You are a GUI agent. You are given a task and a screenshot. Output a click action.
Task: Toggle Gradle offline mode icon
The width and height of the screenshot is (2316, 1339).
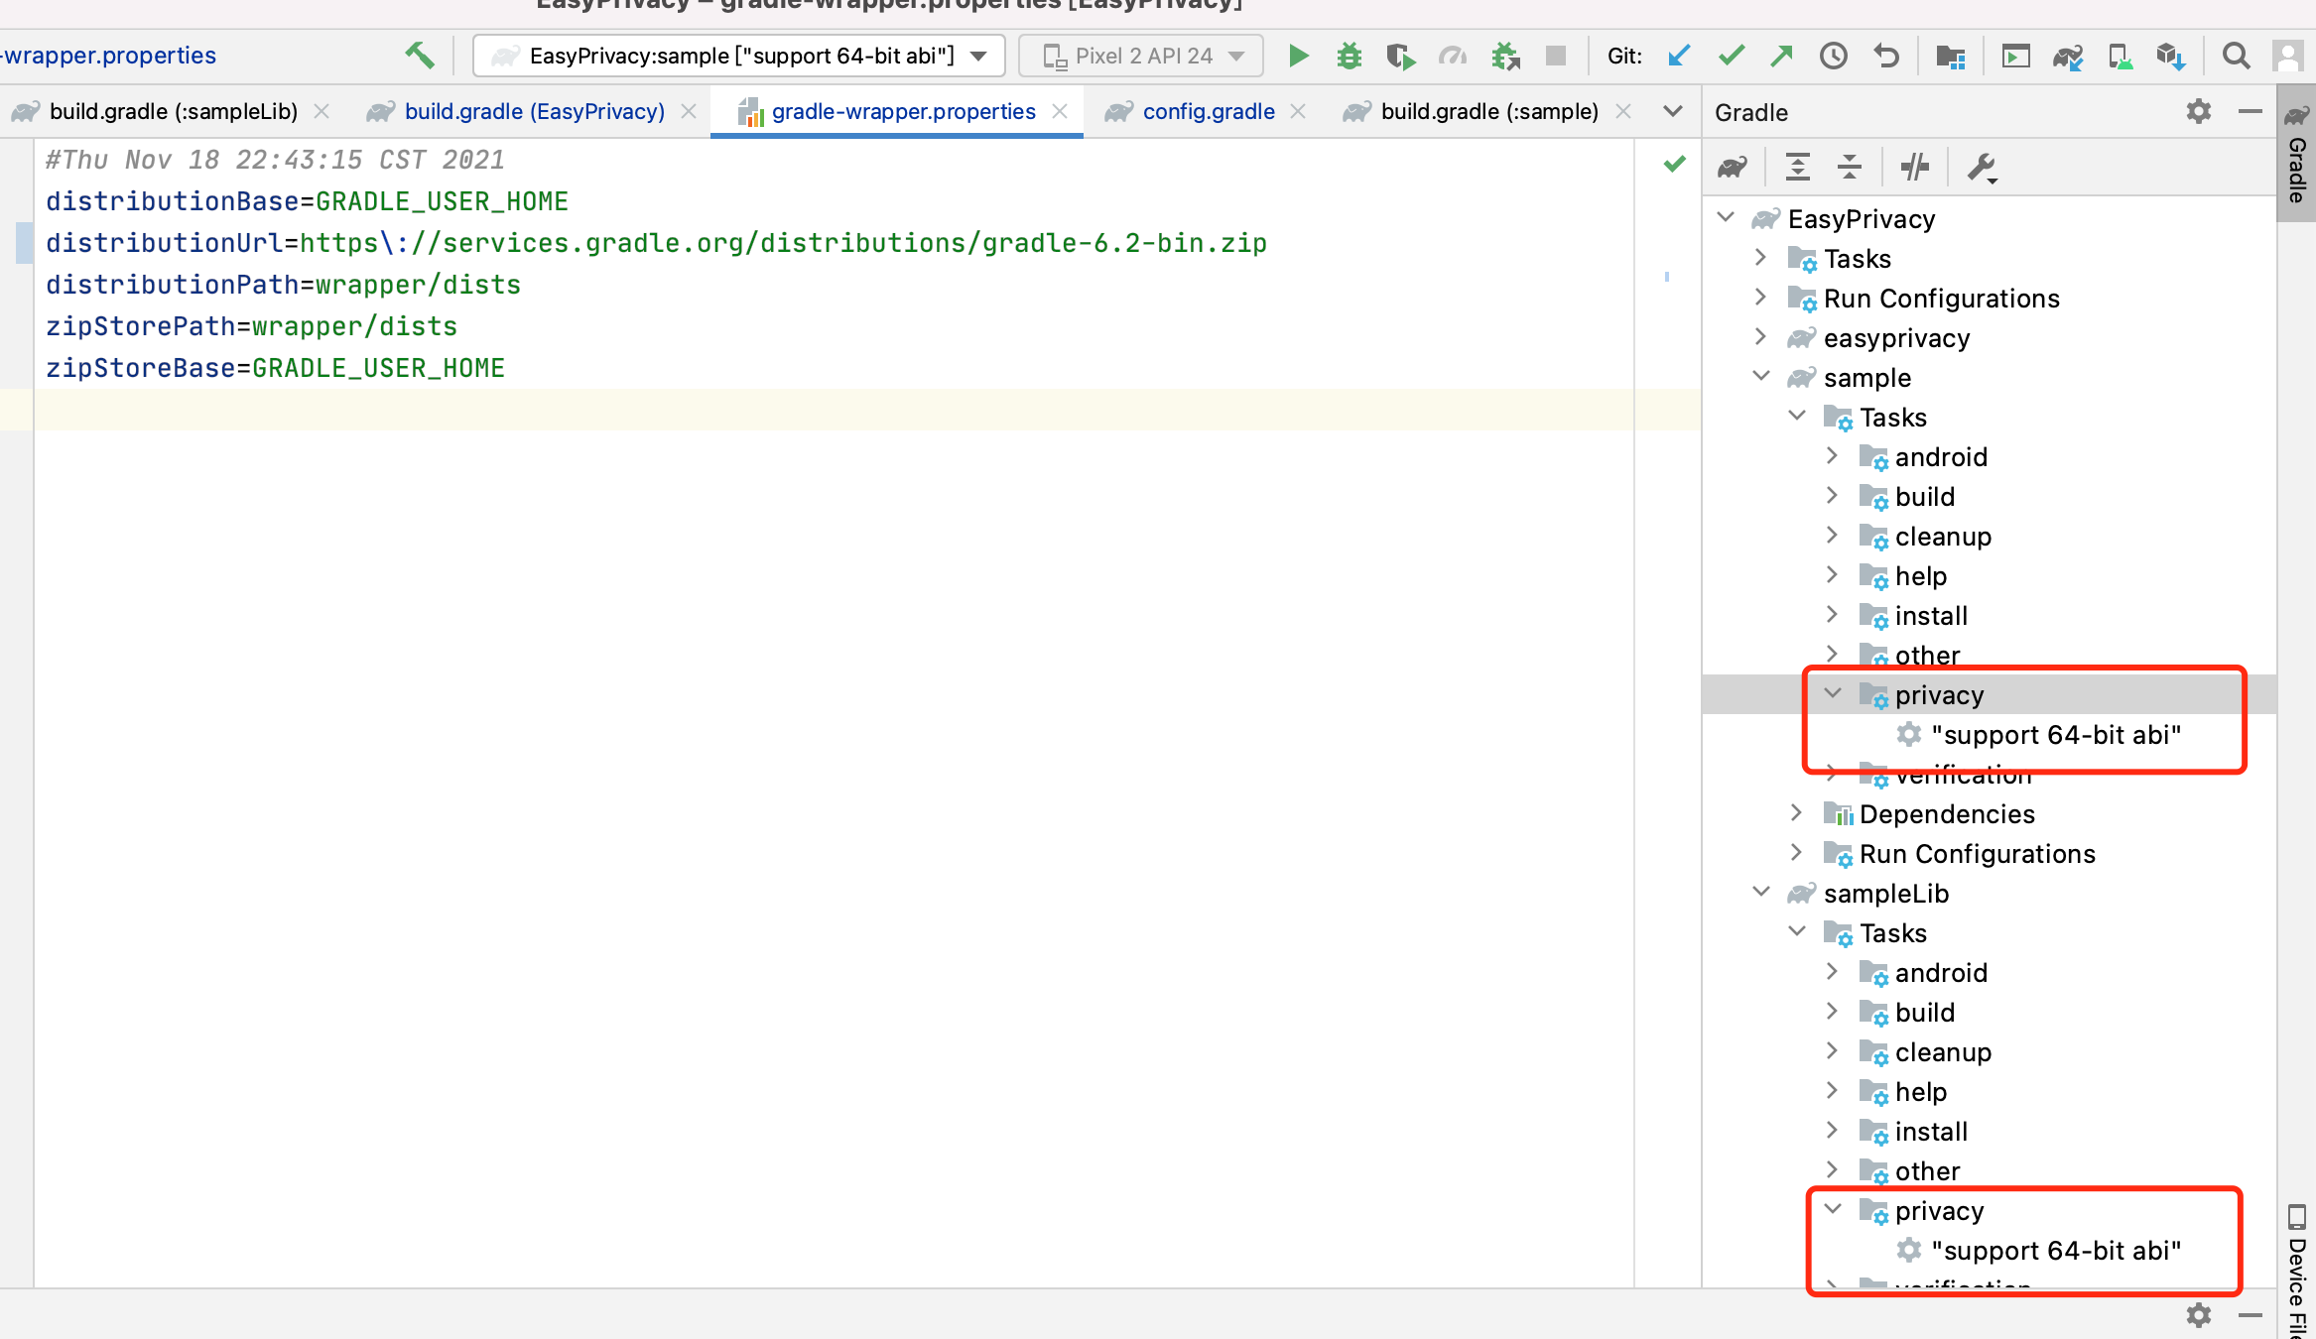1915,167
